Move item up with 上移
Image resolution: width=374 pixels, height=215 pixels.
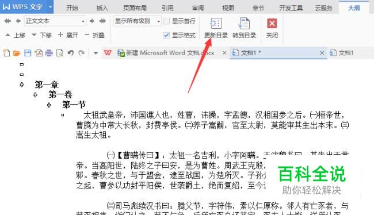16,35
